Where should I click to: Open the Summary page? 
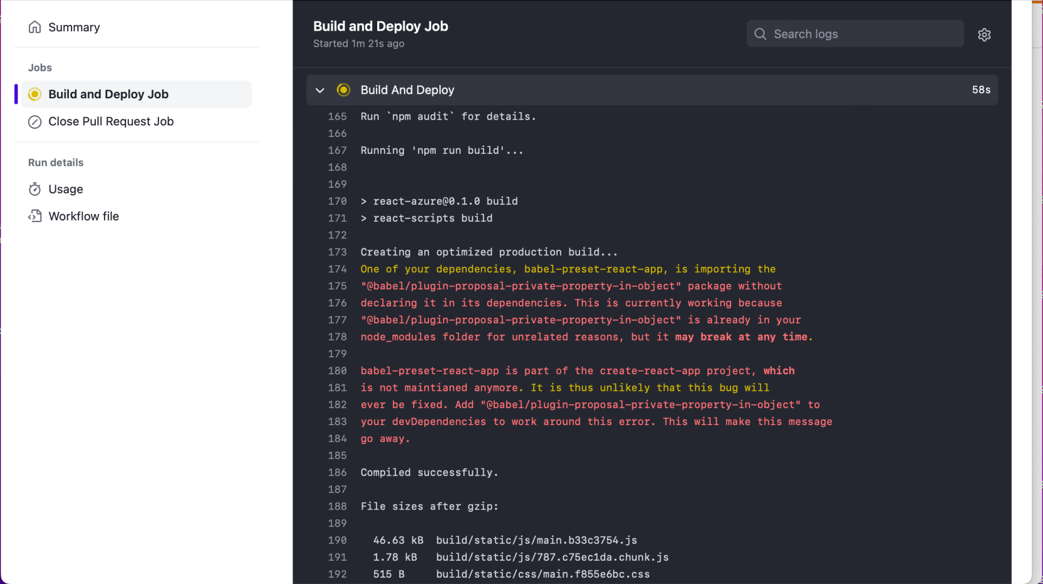(74, 27)
